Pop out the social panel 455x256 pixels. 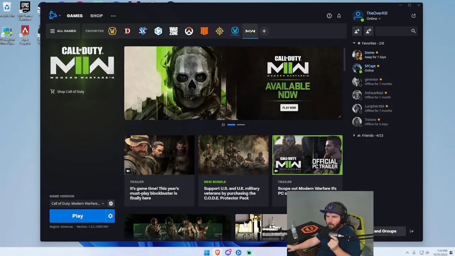[x=413, y=16]
